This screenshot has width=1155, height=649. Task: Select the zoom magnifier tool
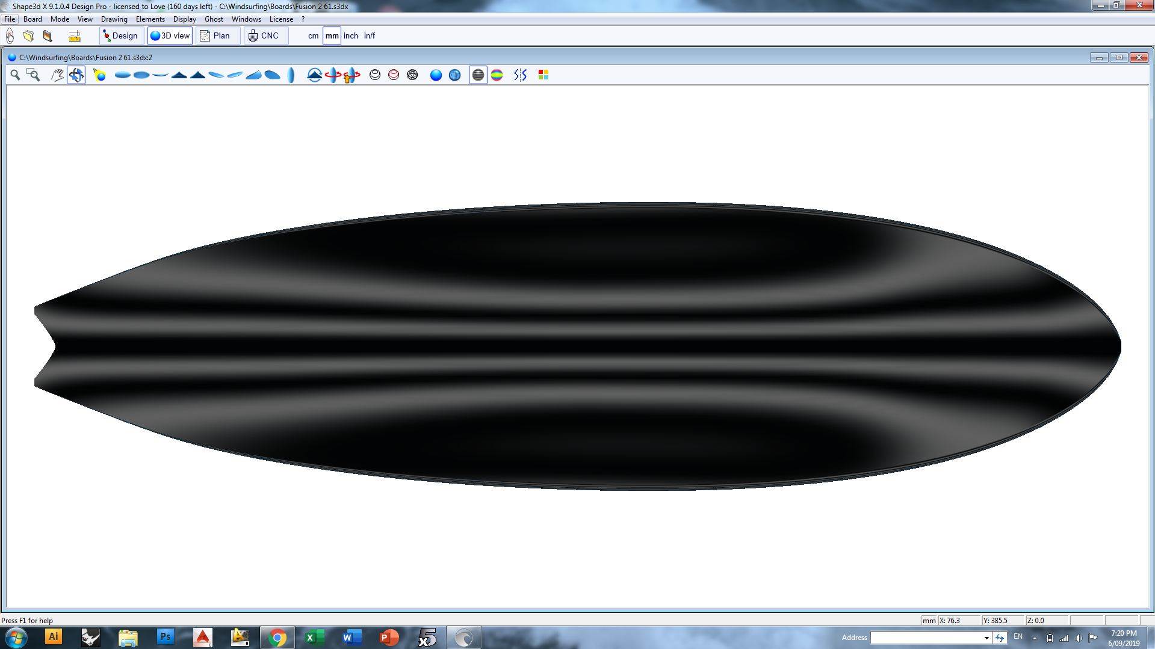(15, 75)
